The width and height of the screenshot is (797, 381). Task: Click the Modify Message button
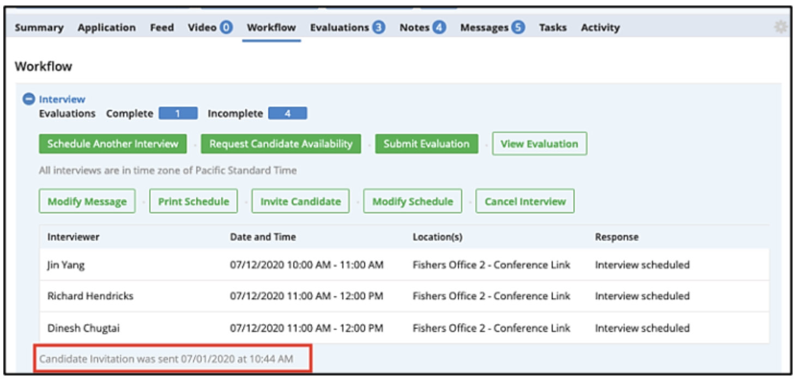coord(87,201)
